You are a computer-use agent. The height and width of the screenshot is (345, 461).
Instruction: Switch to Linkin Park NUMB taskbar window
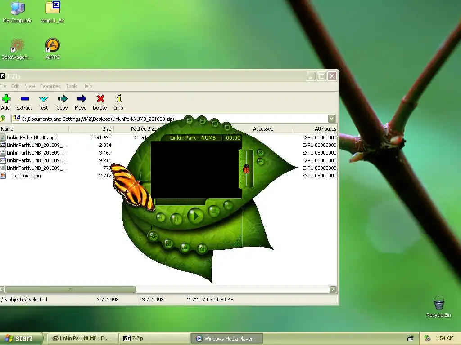pos(82,338)
